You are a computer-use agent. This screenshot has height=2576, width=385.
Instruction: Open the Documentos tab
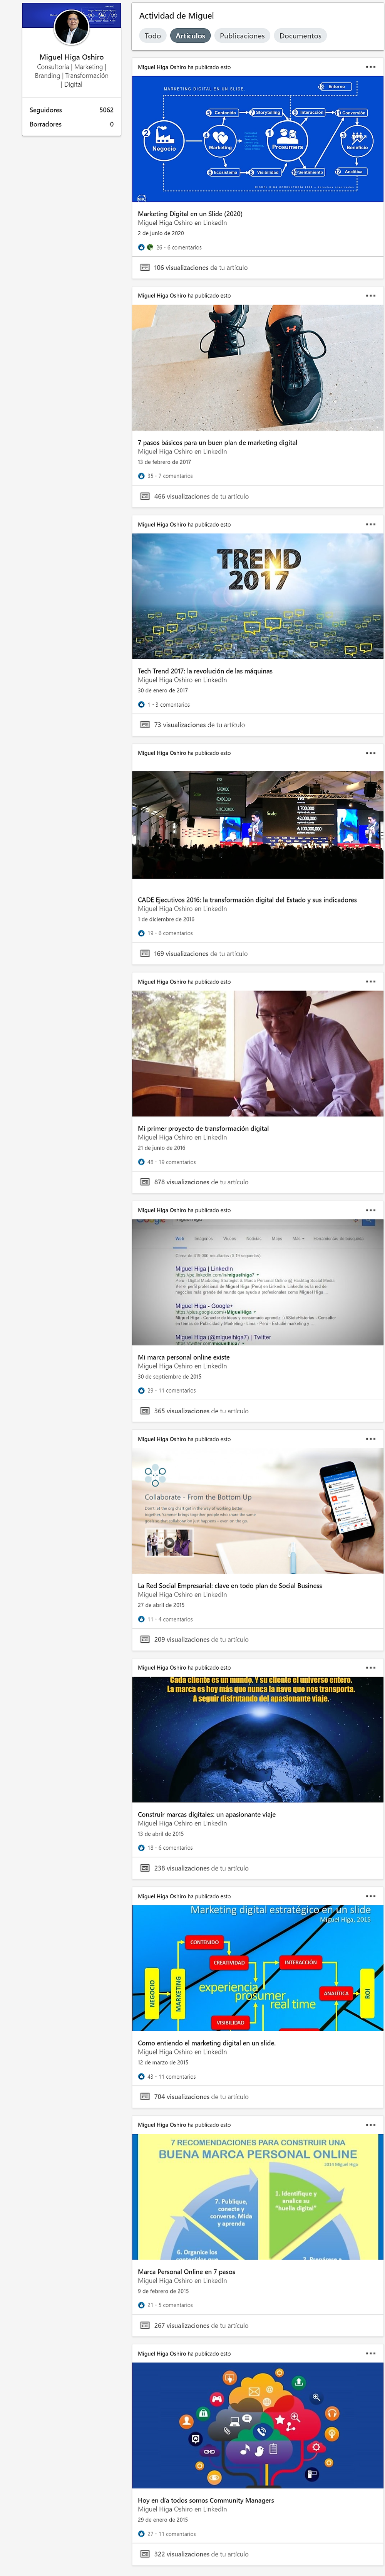(300, 36)
